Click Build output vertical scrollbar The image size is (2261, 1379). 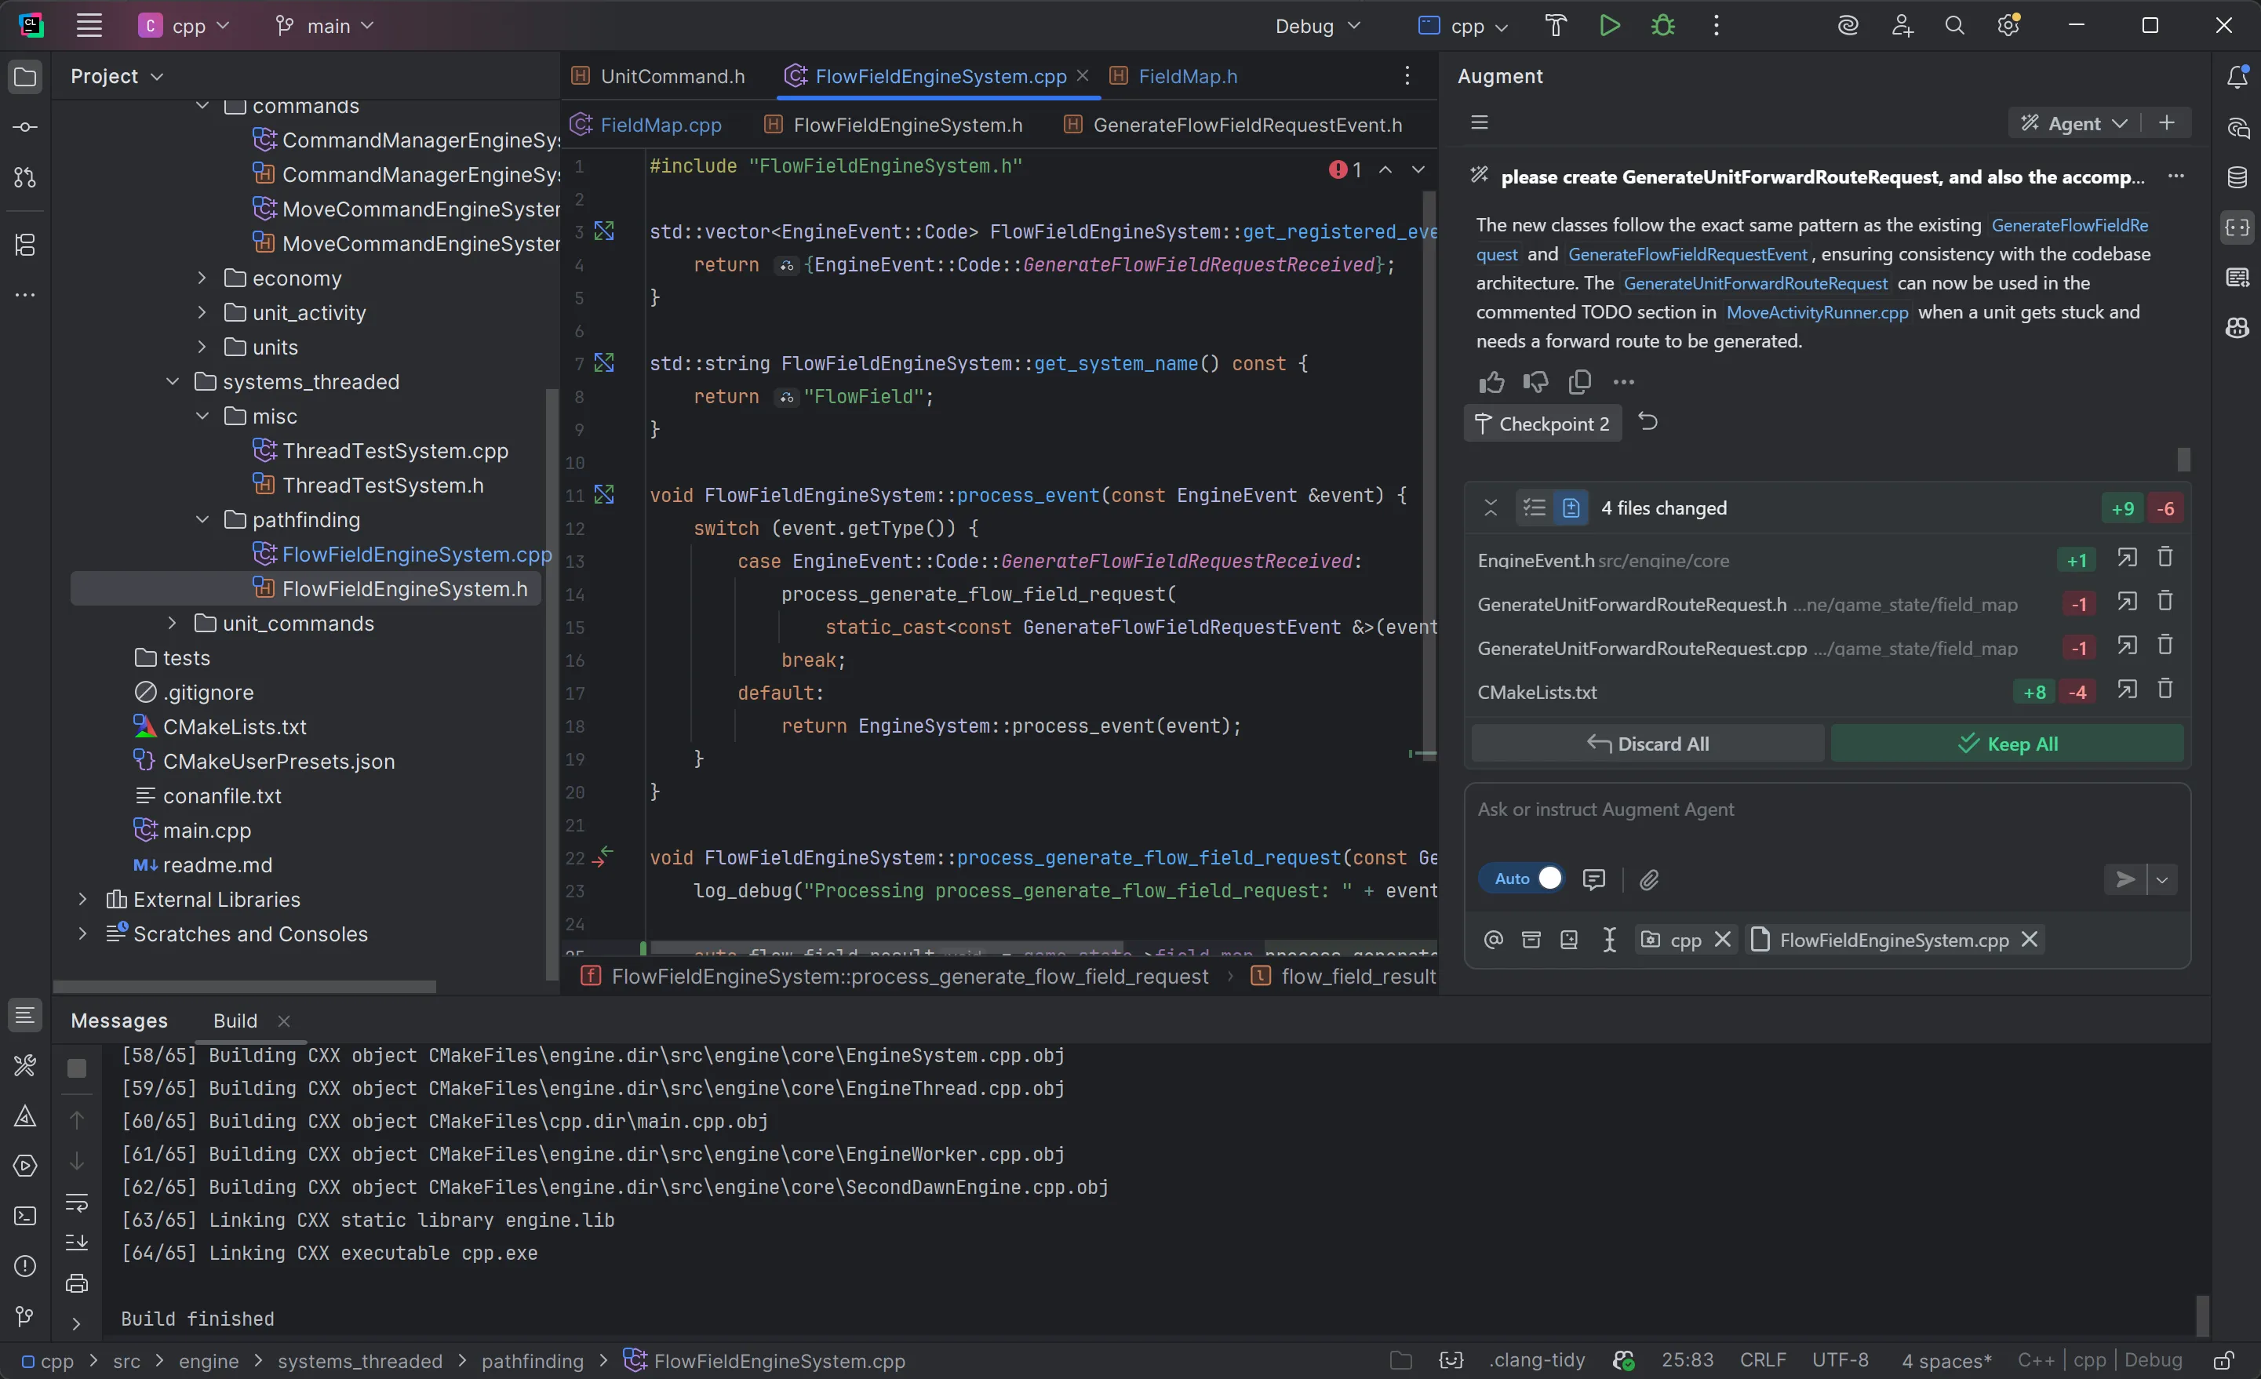[2201, 1315]
